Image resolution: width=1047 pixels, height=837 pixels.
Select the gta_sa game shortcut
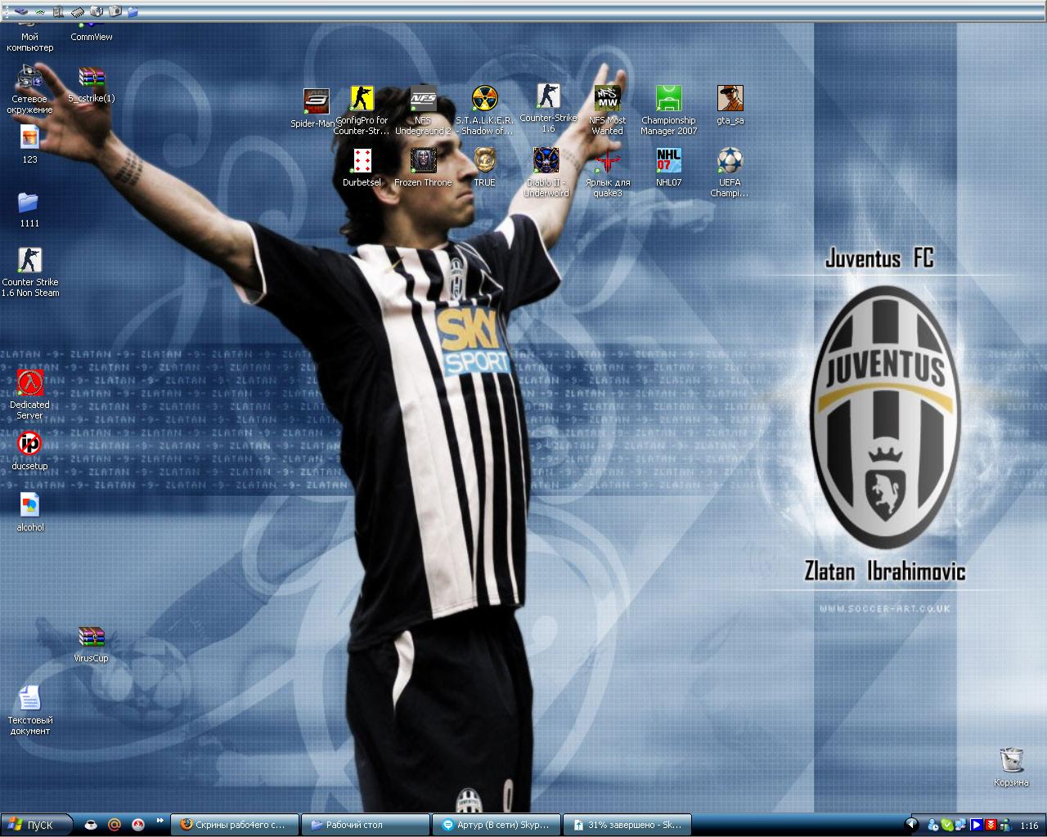(x=730, y=105)
